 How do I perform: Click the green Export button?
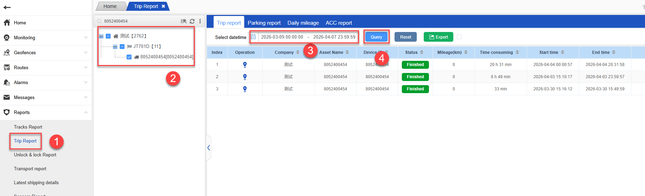[x=438, y=37]
